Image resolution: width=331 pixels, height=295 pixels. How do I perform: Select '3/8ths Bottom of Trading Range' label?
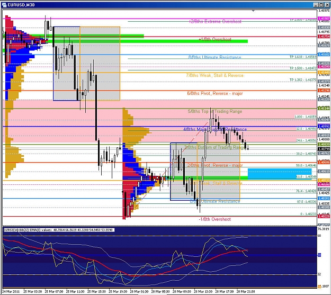[214, 147]
